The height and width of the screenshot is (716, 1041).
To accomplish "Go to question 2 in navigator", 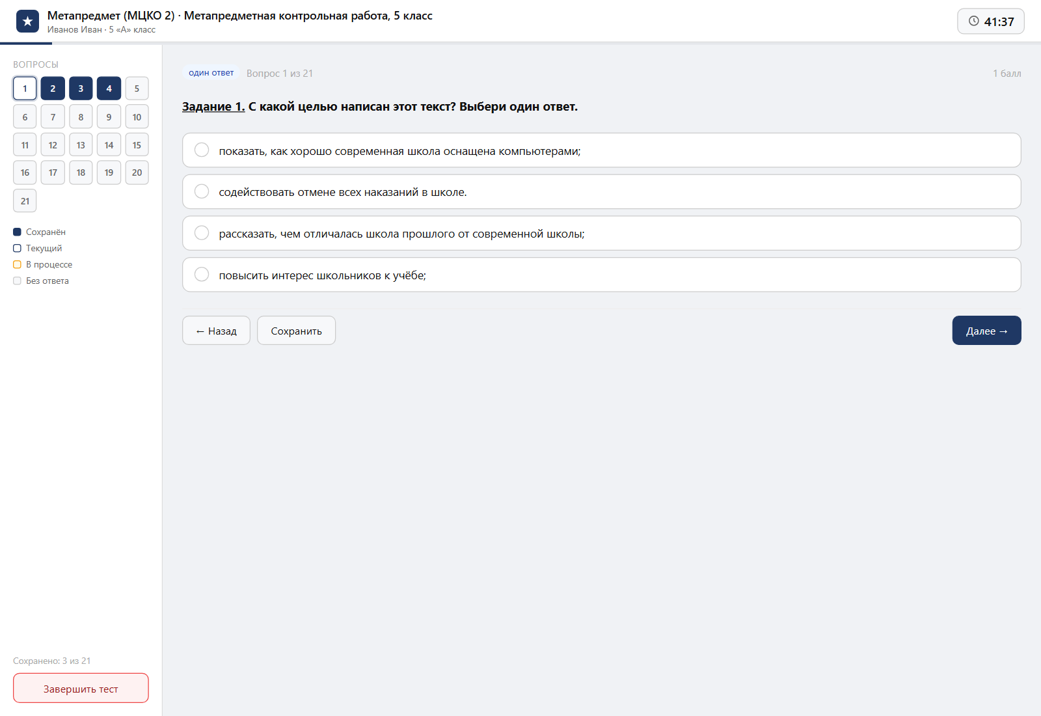I will [x=53, y=89].
